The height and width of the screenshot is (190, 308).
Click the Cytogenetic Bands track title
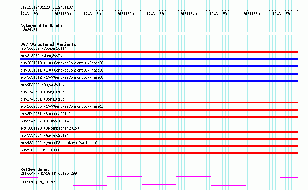[x=41, y=26]
